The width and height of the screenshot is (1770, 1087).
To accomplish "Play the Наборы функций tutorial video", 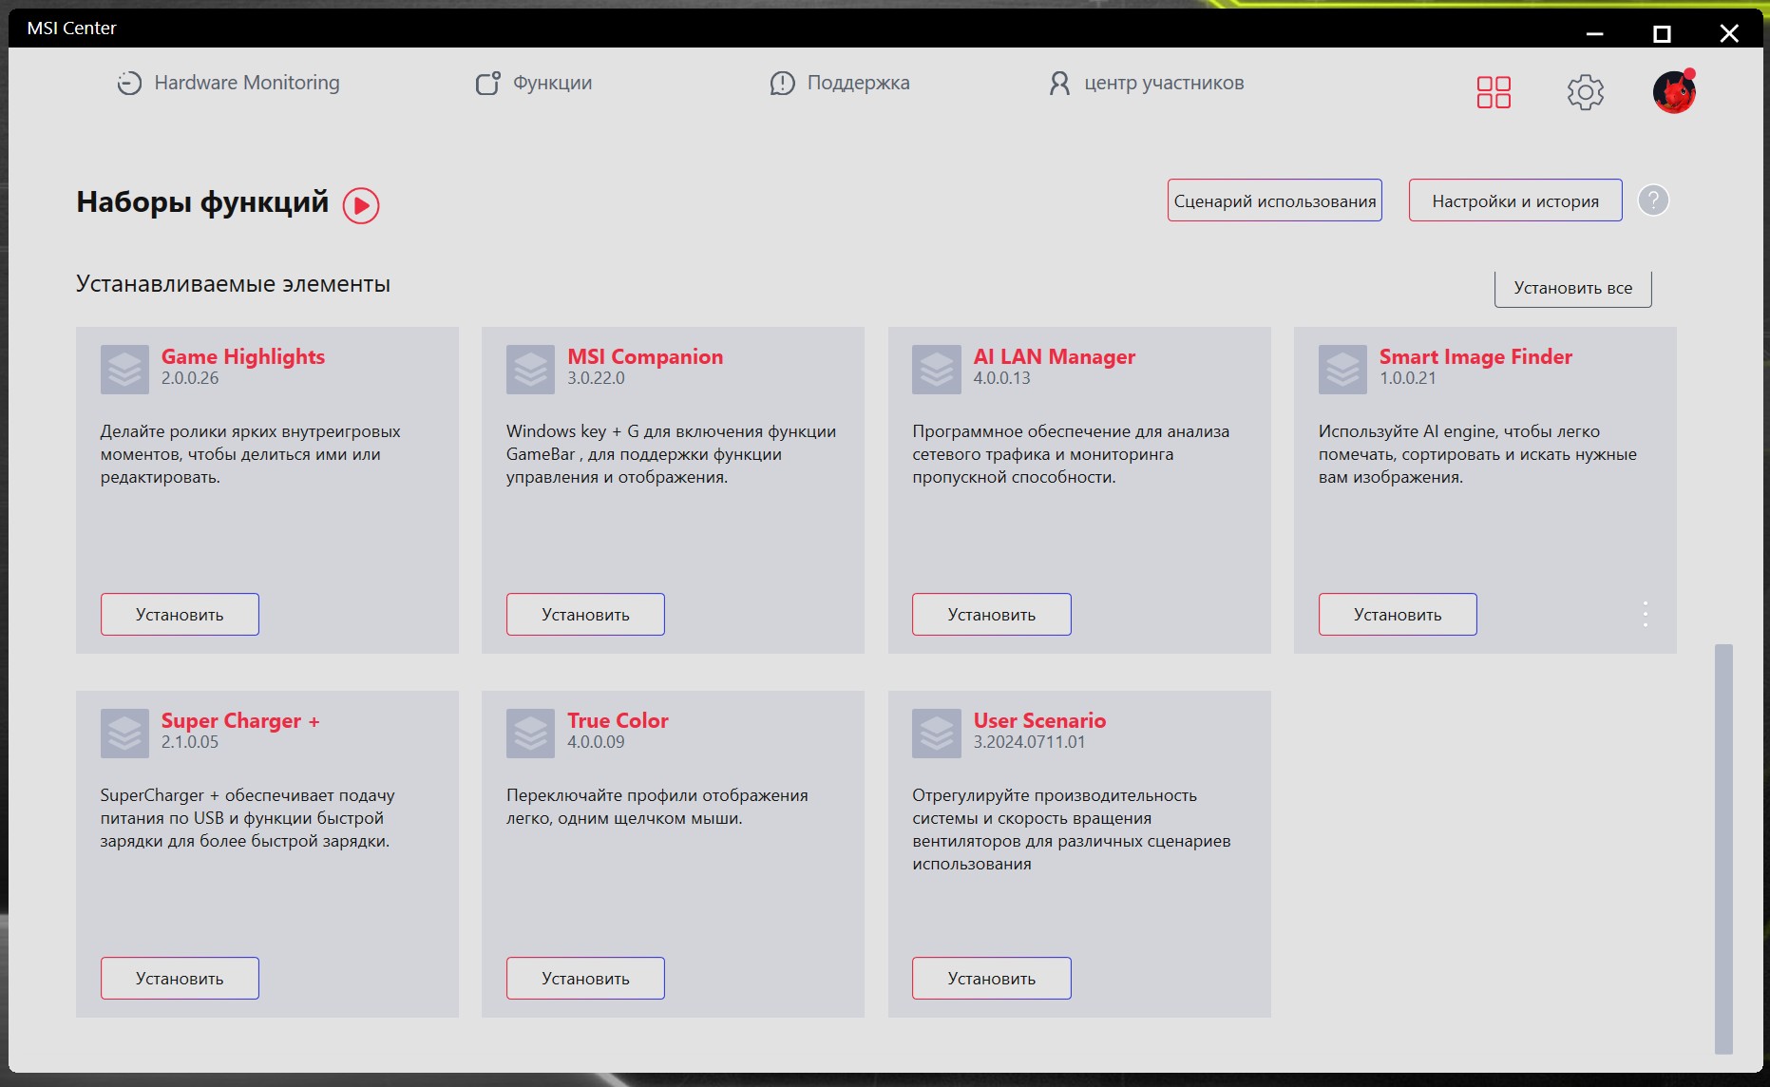I will [x=361, y=205].
